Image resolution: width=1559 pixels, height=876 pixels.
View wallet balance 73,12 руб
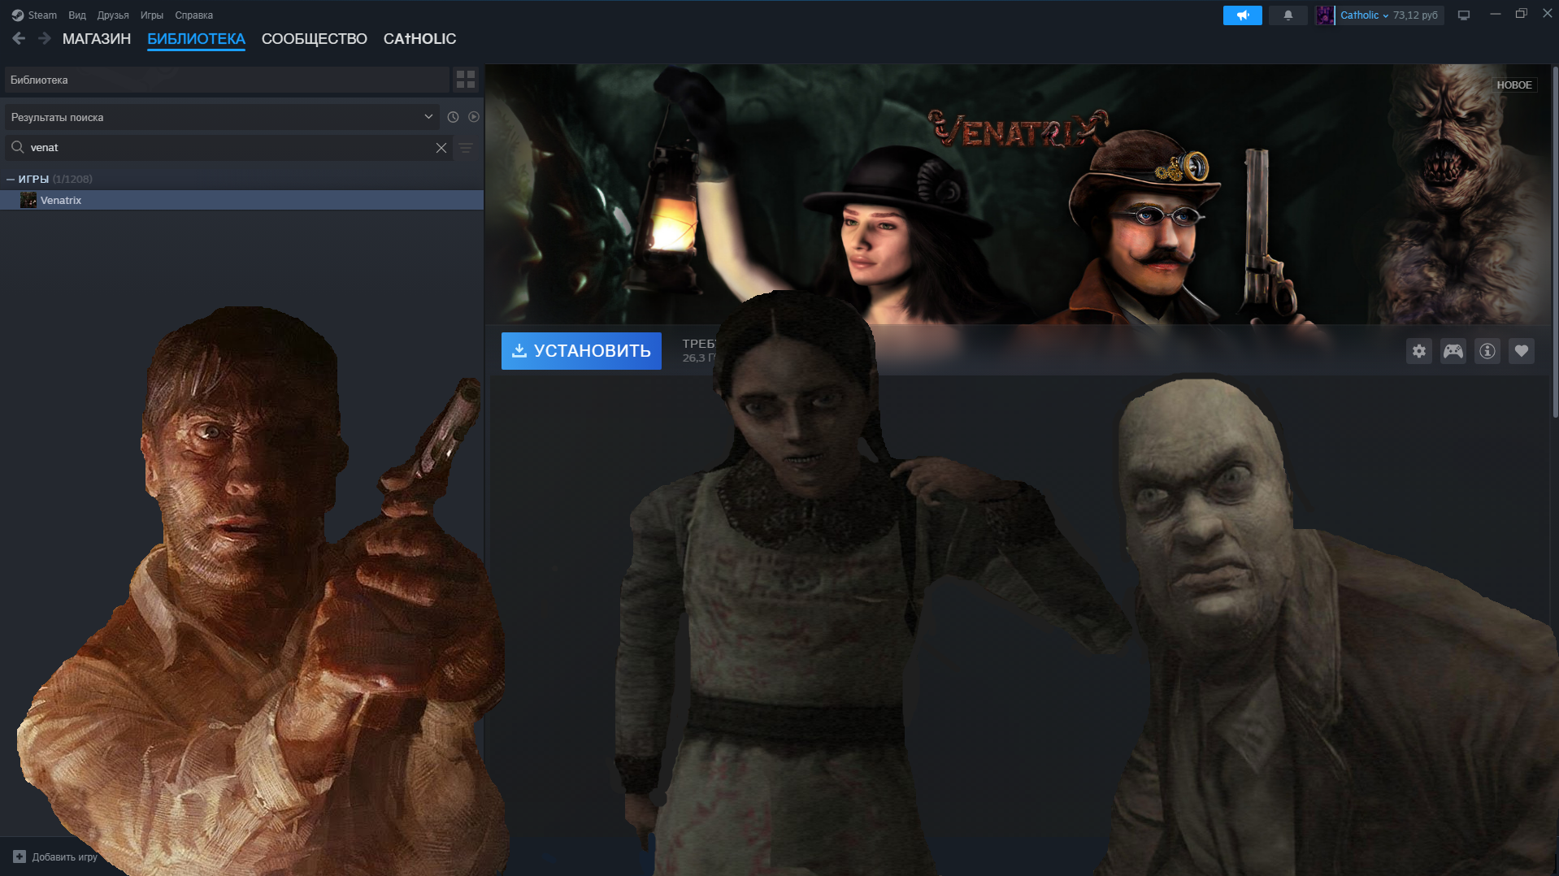(x=1415, y=15)
